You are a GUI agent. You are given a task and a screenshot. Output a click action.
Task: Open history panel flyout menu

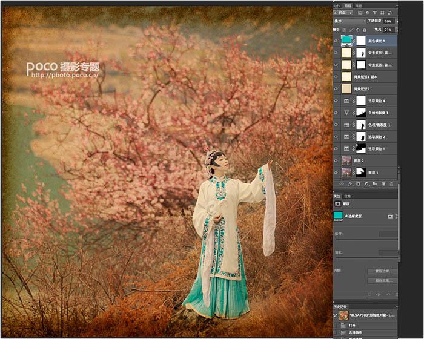coord(397,307)
